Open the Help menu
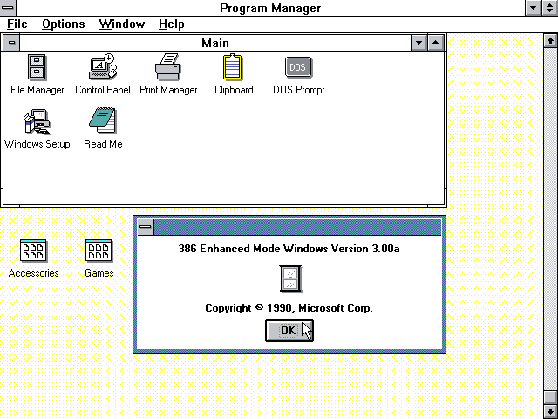Screen dimensions: 558x419 tap(172, 24)
